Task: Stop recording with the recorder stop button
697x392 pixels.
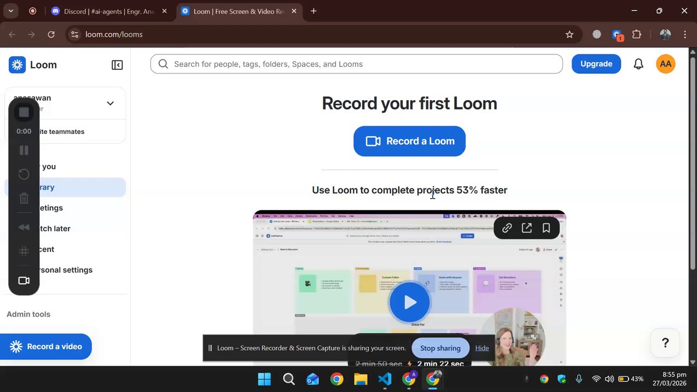Action: [x=24, y=112]
